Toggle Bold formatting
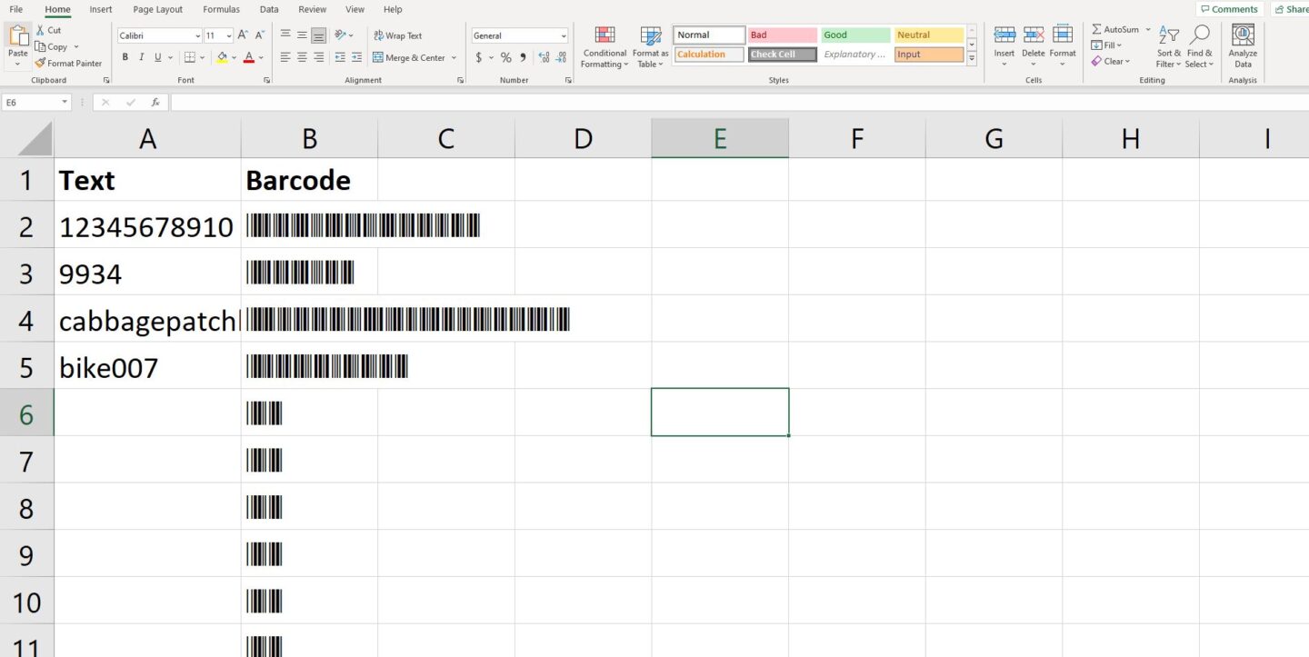 [125, 57]
